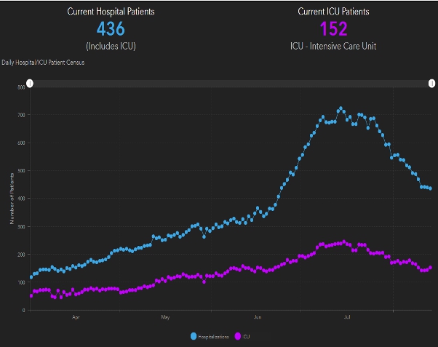
Task: Hide the Hospitalizations series via legend label
Action: pos(213,337)
